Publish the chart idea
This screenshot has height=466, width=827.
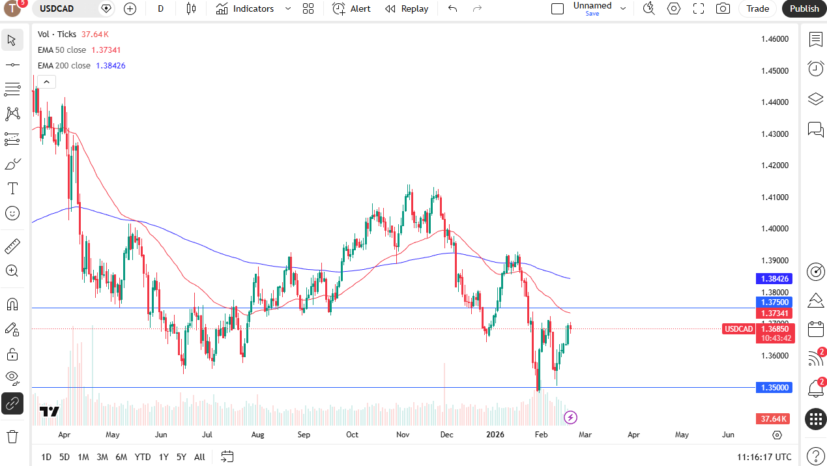click(x=804, y=8)
